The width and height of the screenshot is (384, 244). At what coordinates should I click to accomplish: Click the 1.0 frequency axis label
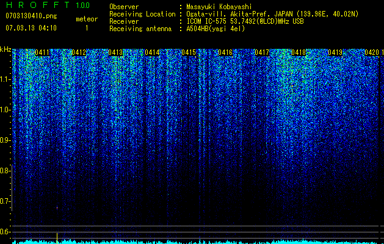pos(5,110)
